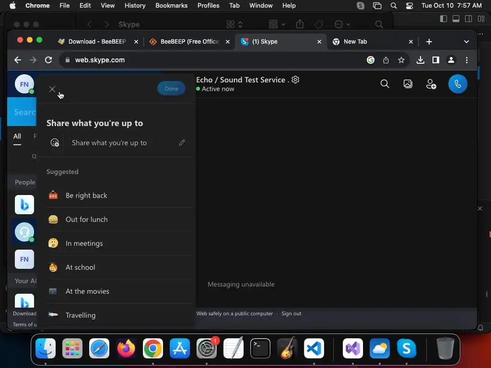Click the Done button
The image size is (491, 368).
tap(171, 89)
